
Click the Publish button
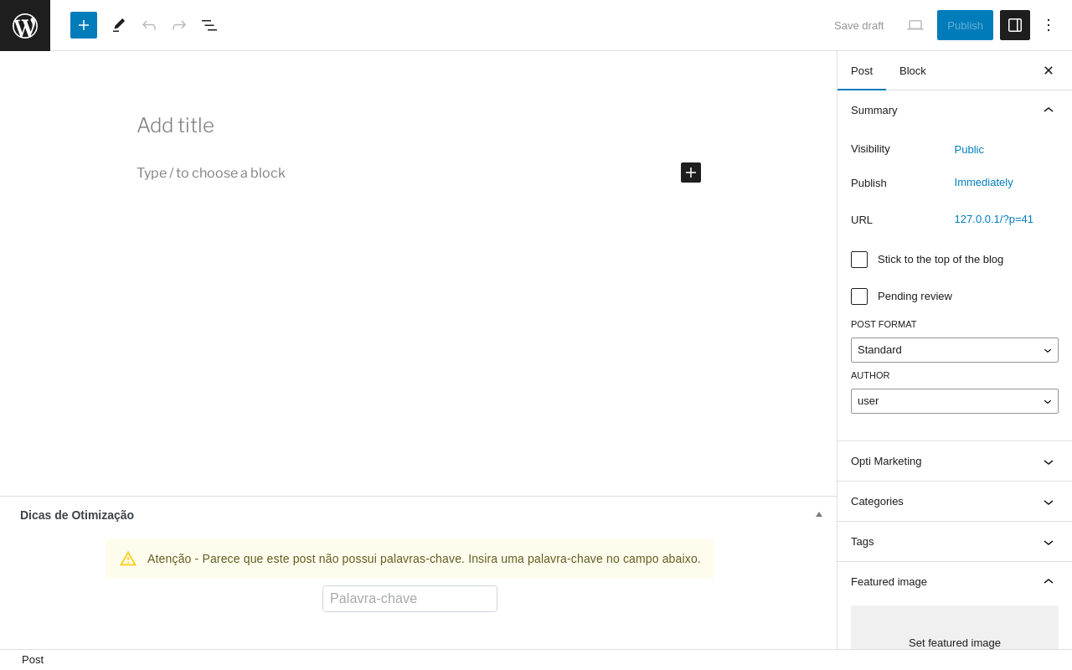pos(965,25)
